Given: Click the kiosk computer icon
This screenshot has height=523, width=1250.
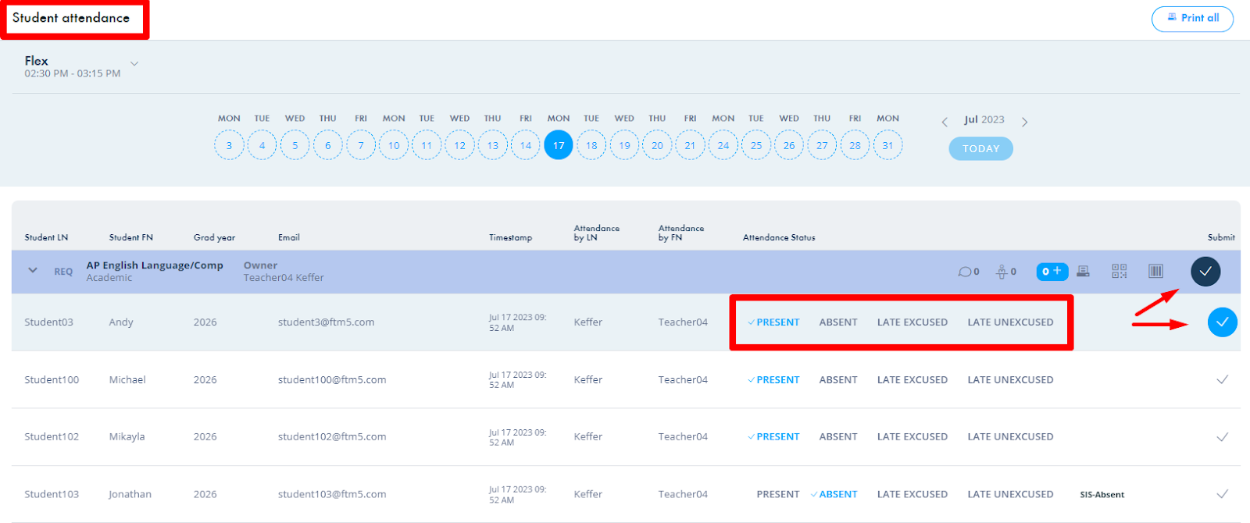Looking at the screenshot, I should pos(1083,271).
